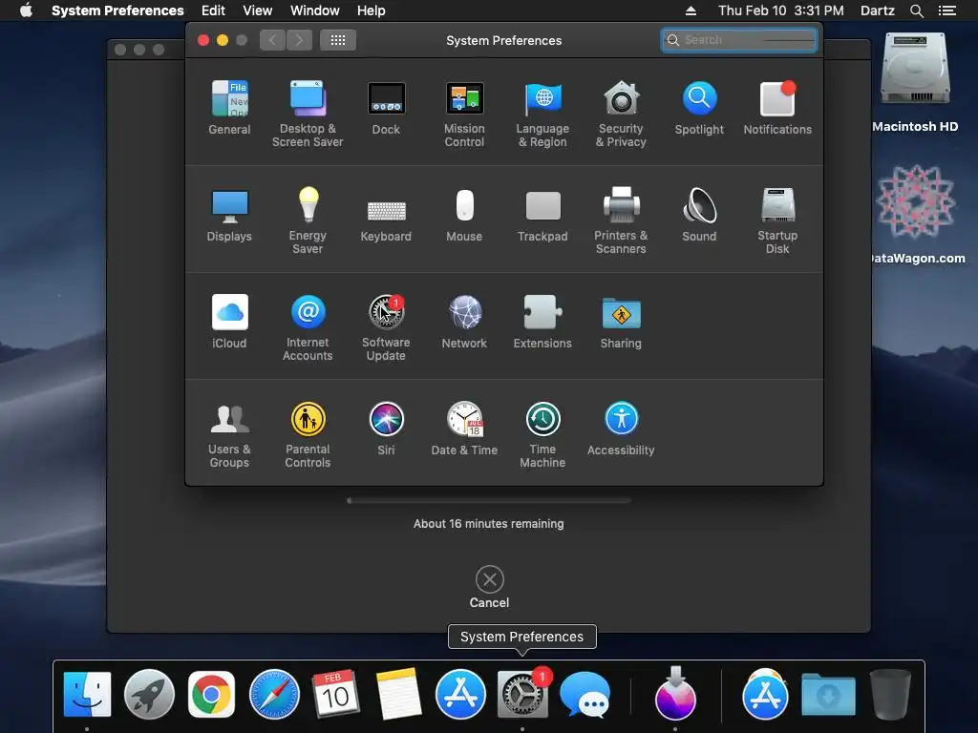Click System Preferences gear in the Dock
Image resolution: width=978 pixels, height=733 pixels.
click(522, 694)
